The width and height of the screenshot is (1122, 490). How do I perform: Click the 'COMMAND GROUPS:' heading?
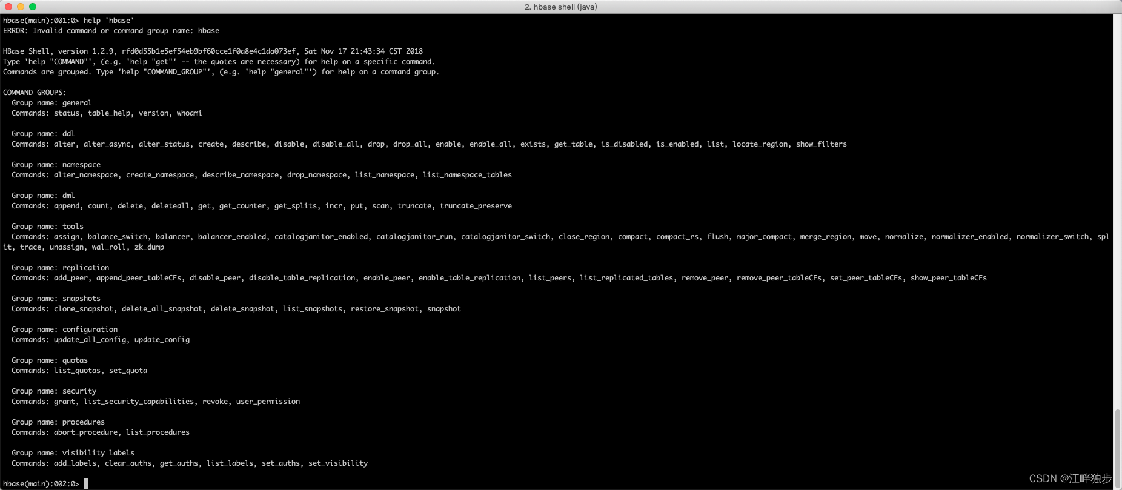coord(35,93)
